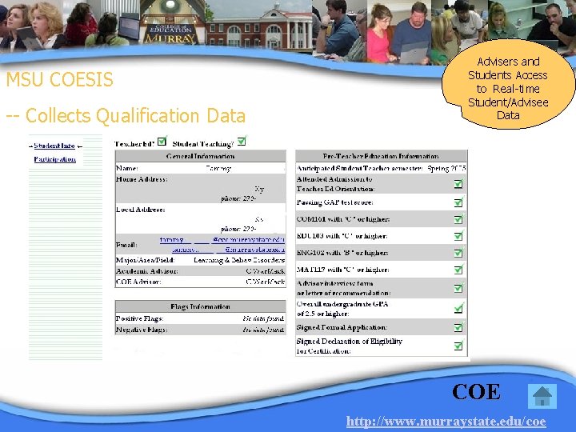Toggle the Student Teaching checkbox
The image size is (576, 432).
click(x=242, y=141)
